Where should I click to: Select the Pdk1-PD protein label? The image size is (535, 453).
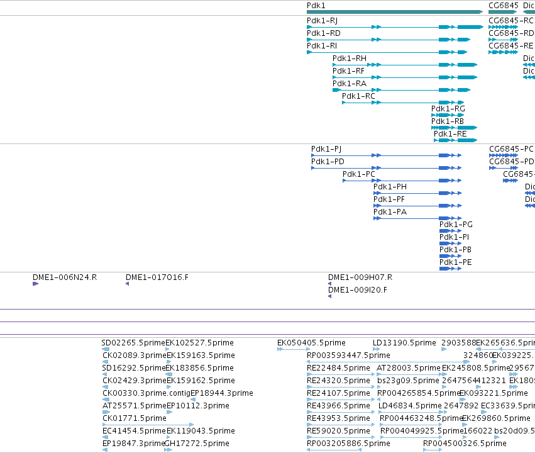[328, 162]
